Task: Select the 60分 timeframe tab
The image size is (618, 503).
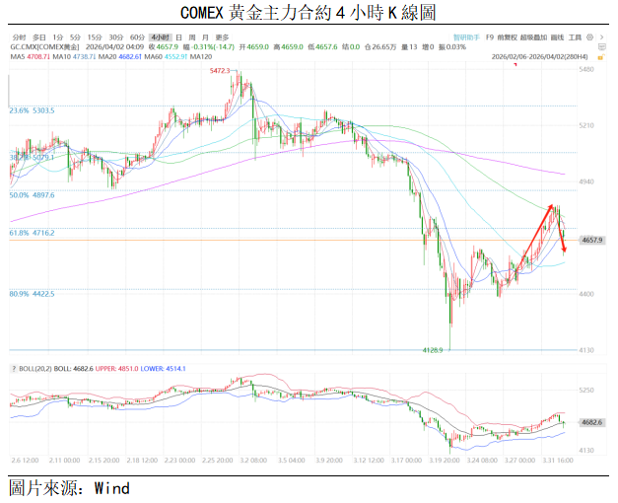Action: click(x=136, y=36)
